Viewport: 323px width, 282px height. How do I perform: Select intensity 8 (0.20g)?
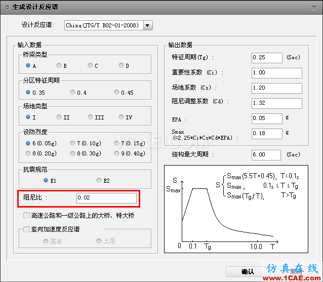click(x=28, y=153)
